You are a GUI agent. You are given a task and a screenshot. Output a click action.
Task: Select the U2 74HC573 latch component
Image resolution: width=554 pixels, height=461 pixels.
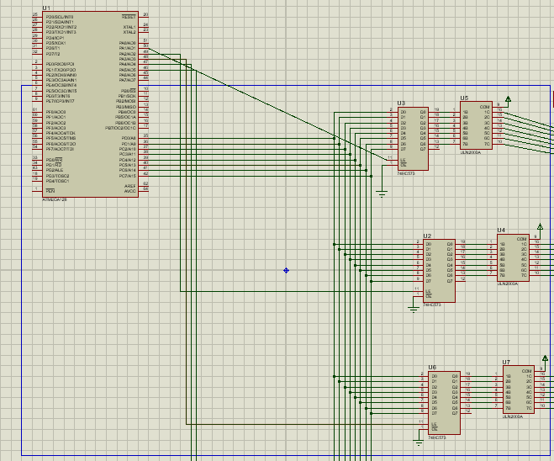coord(439,271)
